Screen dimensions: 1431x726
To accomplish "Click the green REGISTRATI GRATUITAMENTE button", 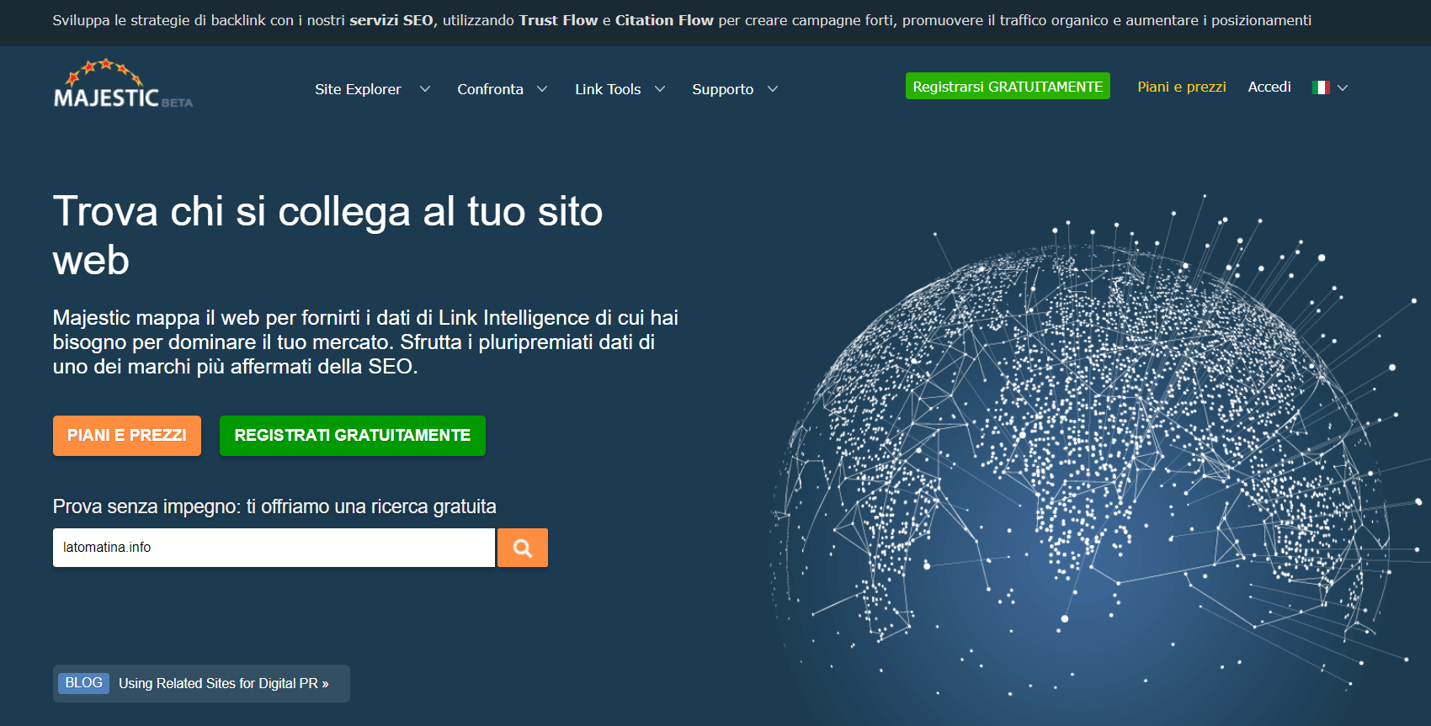I will [353, 436].
